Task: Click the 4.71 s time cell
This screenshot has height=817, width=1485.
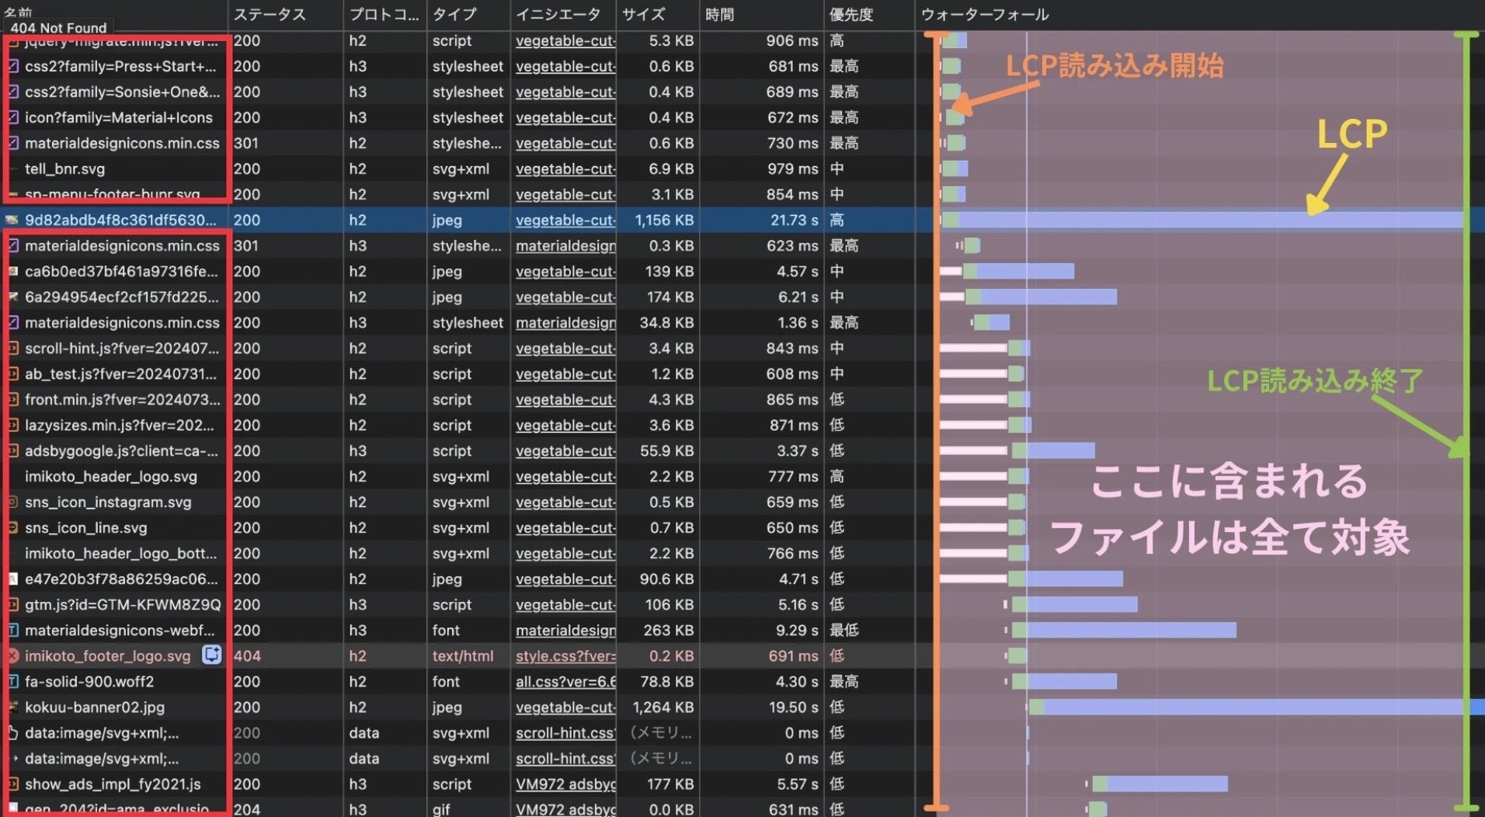Action: 797,579
